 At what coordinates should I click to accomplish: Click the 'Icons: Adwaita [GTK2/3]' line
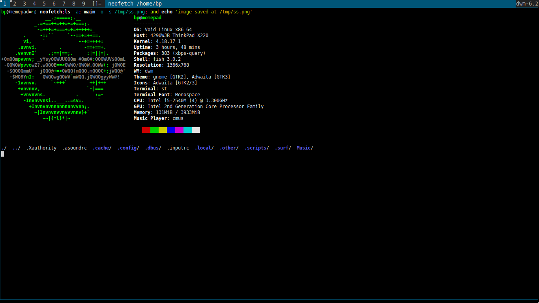165,83
